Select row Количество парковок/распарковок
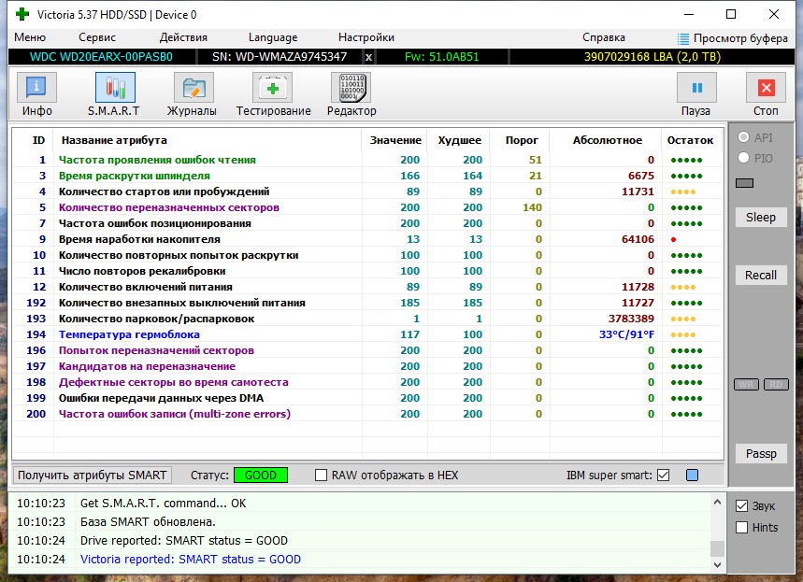Image resolution: width=803 pixels, height=582 pixels. (367, 319)
